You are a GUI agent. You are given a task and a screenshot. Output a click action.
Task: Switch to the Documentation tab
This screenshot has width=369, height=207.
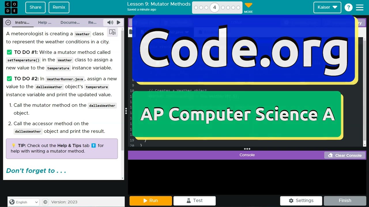coord(70,22)
